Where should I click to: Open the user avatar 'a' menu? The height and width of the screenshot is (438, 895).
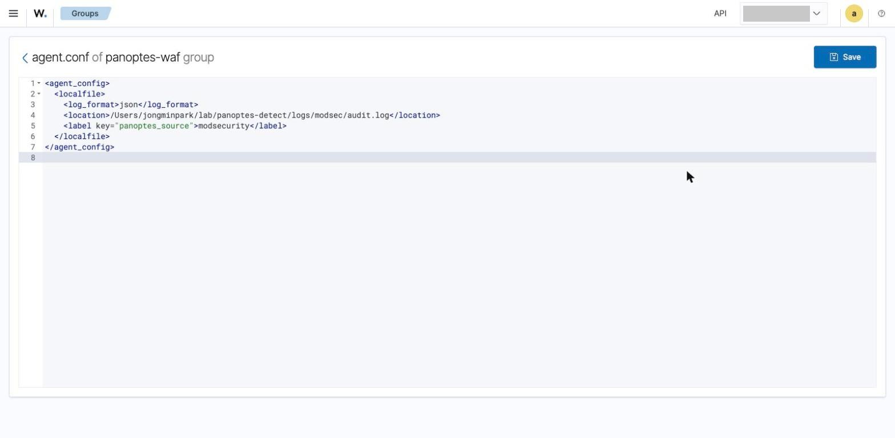click(854, 14)
